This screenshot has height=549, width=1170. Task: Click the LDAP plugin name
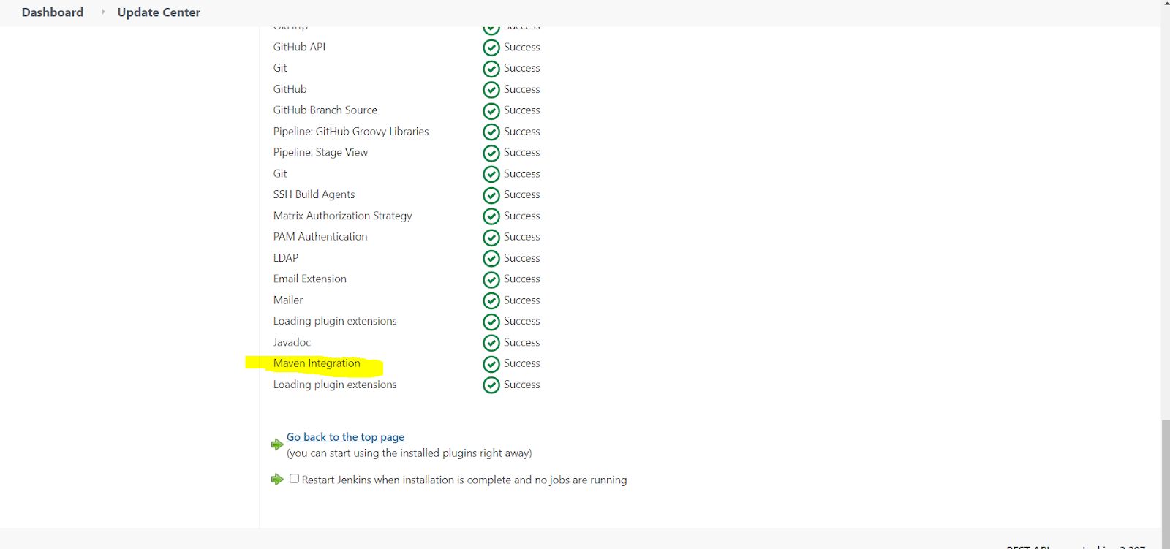coord(286,258)
